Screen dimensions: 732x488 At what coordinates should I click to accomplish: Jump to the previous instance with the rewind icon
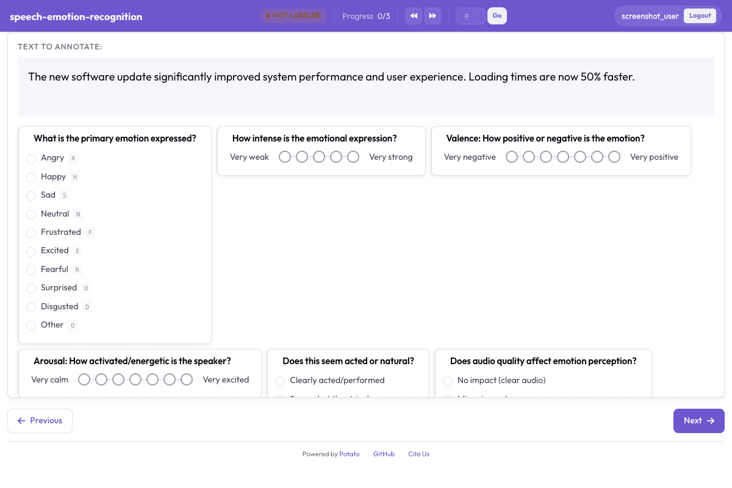pos(414,16)
